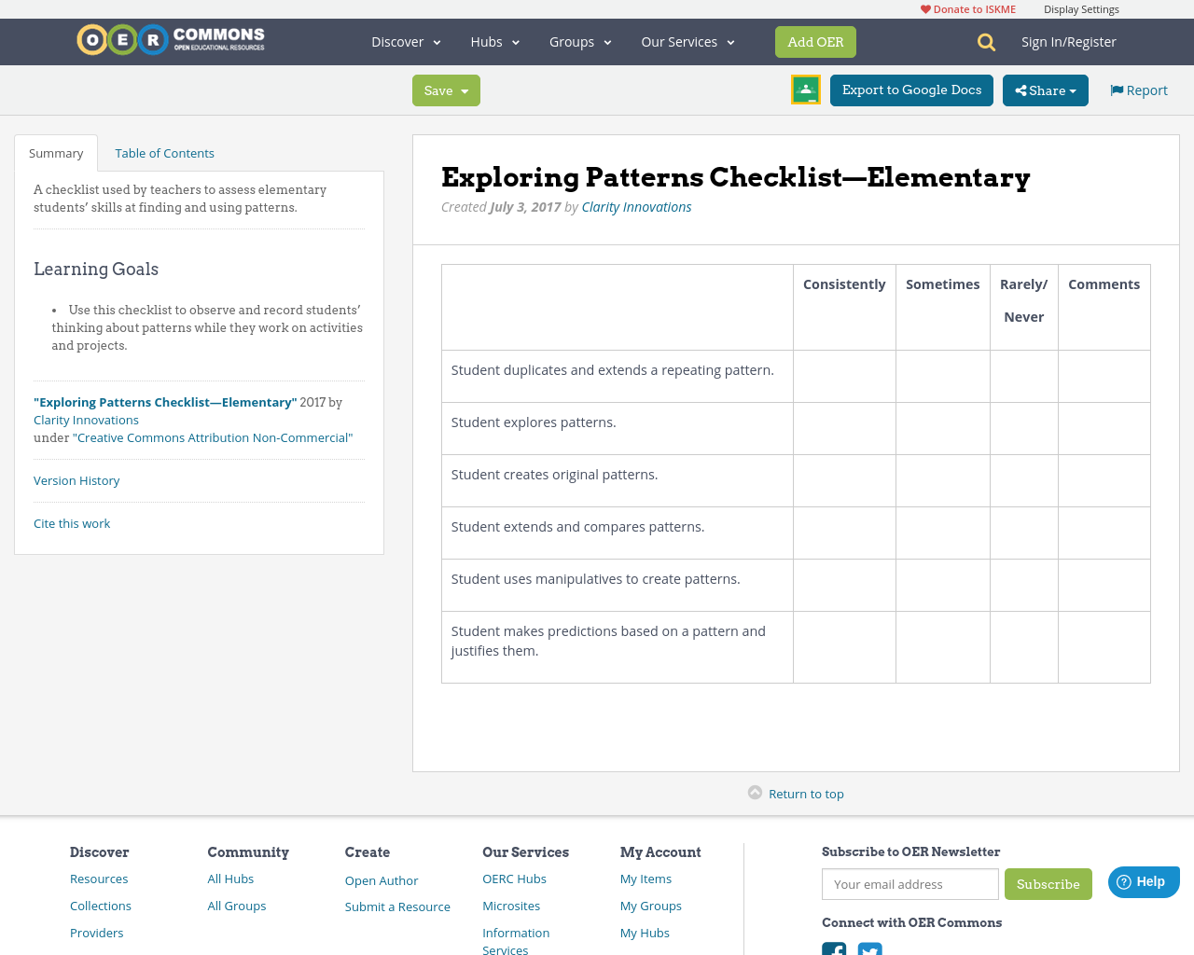This screenshot has height=955, width=1194.
Task: Click the Report flag icon
Action: (x=1116, y=89)
